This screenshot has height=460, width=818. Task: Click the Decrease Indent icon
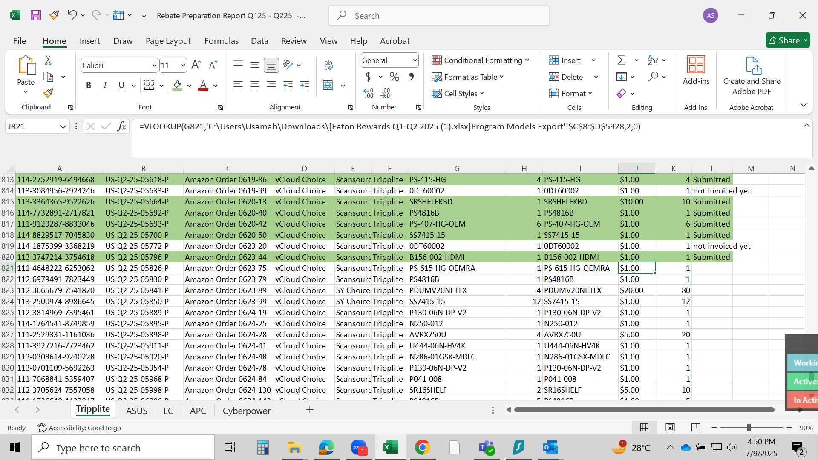coord(288,86)
